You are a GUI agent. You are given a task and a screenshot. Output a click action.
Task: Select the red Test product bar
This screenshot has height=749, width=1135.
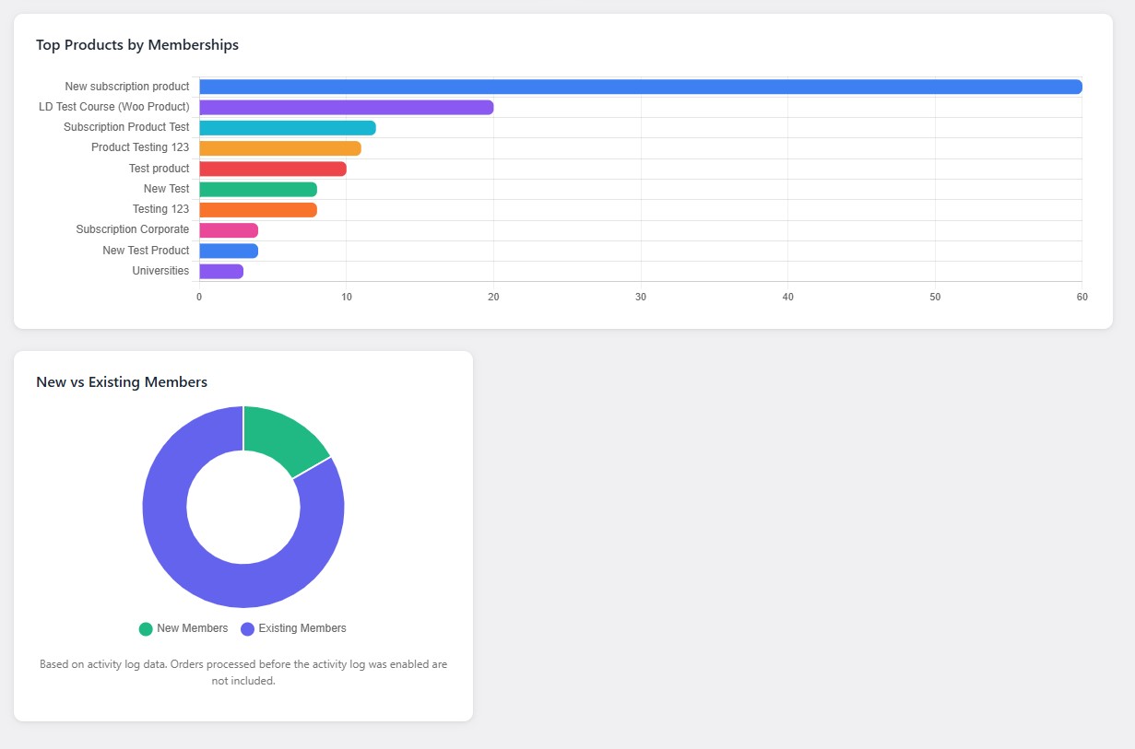(272, 169)
